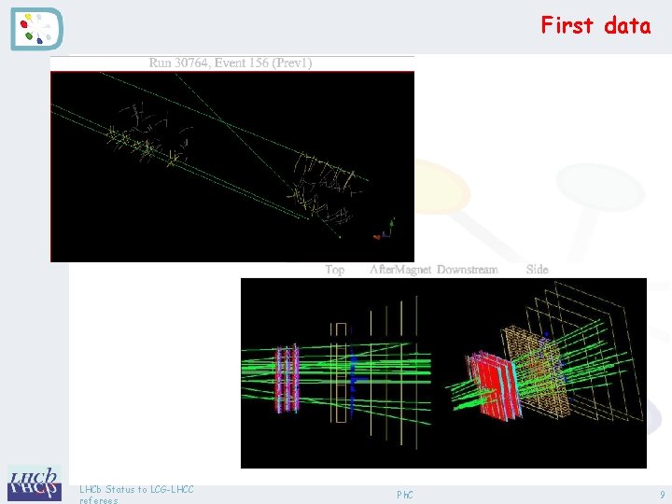Click the "First data" slide title
This screenshot has width=672, height=504.
coord(595,25)
